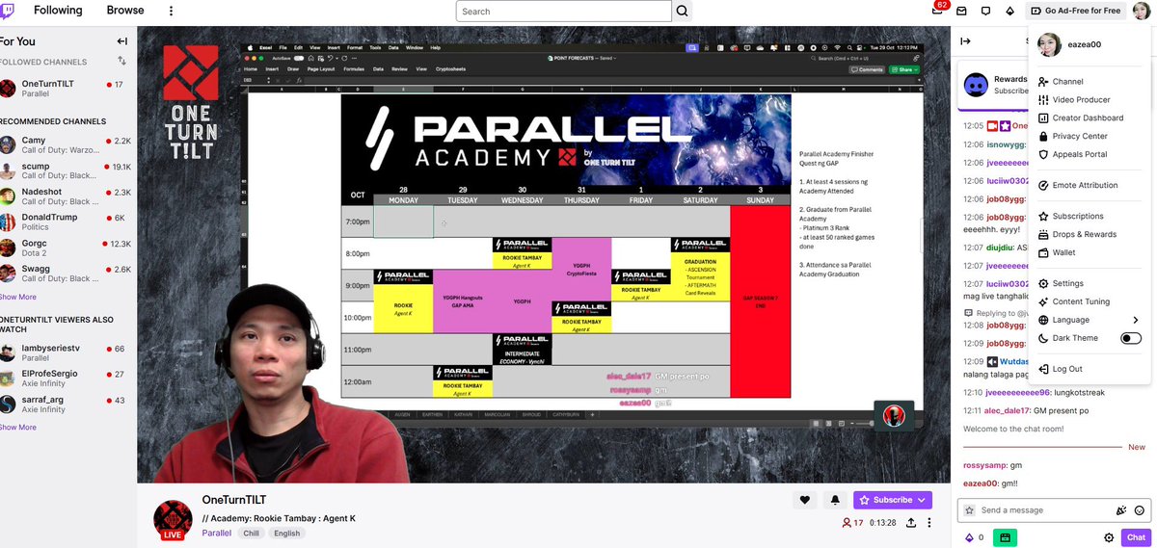Open Channel from user menu
This screenshot has height=548, width=1157.
pos(1089,82)
